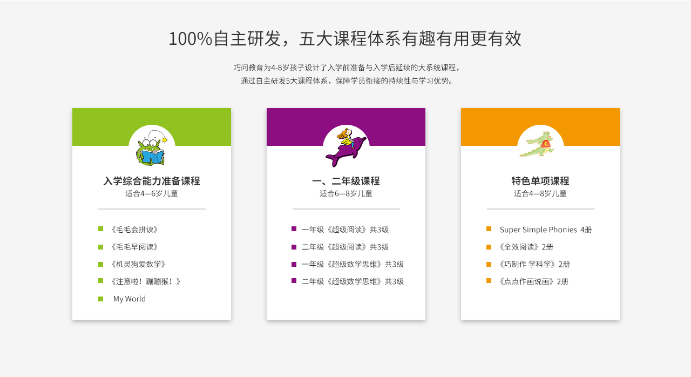
Task: Open 《注意啦！蹦蹦猴！》 course entry
Action: 146,281
